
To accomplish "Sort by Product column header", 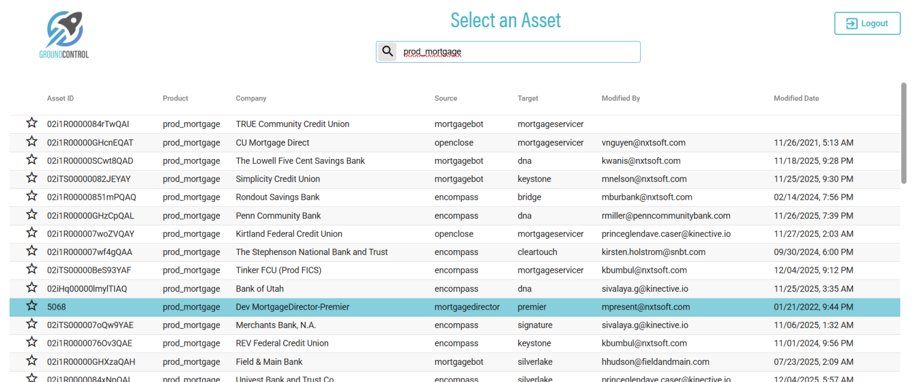I will tap(175, 98).
